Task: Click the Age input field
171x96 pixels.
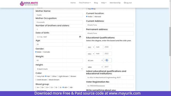Action: click(x=59, y=45)
